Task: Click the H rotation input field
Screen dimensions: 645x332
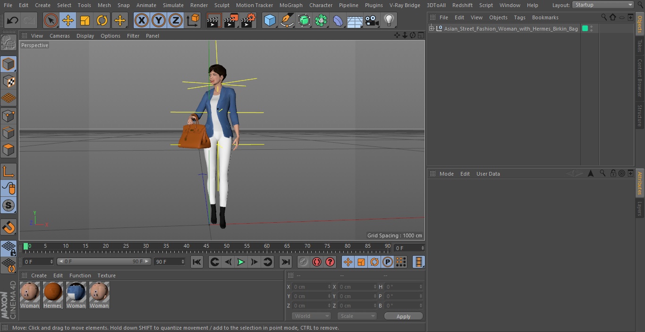Action: click(x=404, y=287)
